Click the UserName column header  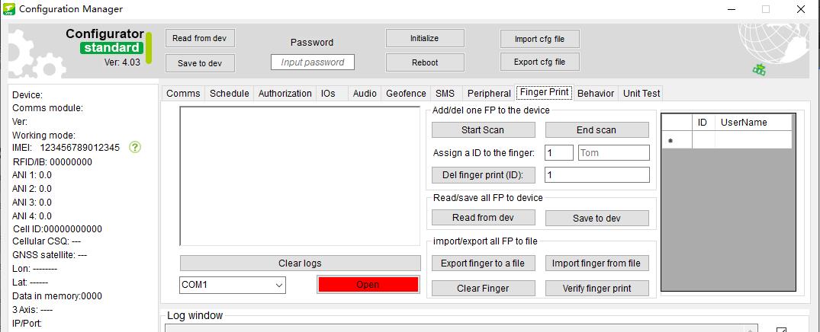(x=753, y=122)
